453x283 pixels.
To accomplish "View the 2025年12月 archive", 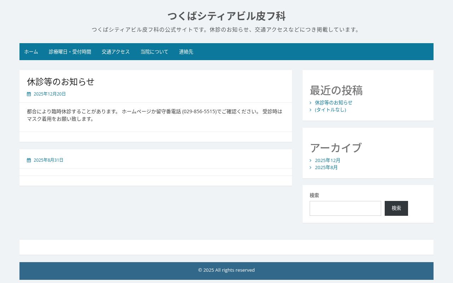I will (x=328, y=161).
